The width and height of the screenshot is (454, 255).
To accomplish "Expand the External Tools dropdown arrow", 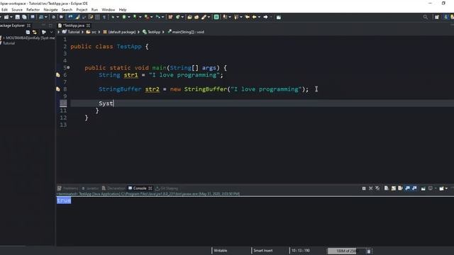I will click(x=151, y=17).
